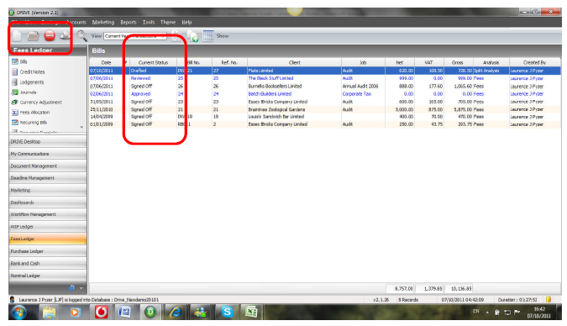Image resolution: width=567 pixels, height=326 pixels.
Task: Open Word from the taskbar
Action: [125, 312]
